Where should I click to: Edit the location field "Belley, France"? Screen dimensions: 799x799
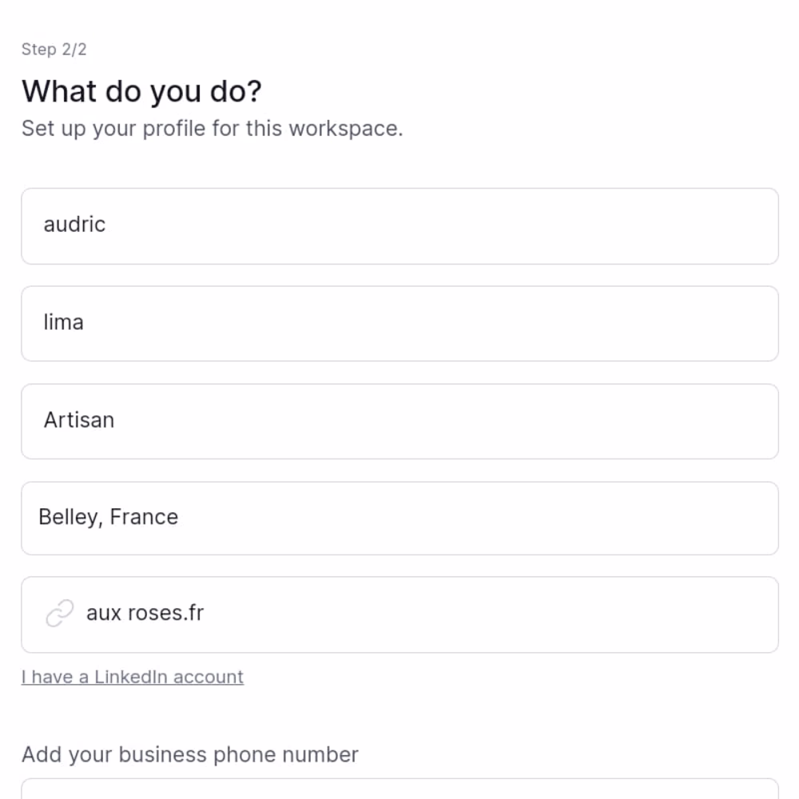click(399, 518)
